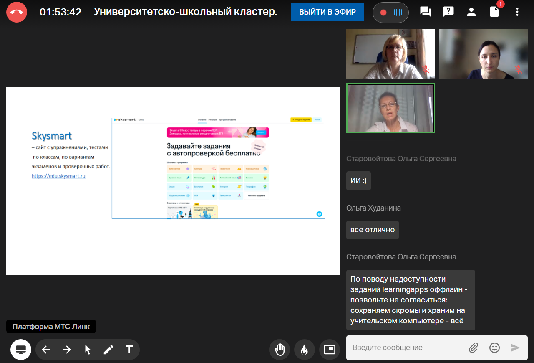The image size is (534, 363).
Task: Select the text T tool
Action: [x=129, y=350]
